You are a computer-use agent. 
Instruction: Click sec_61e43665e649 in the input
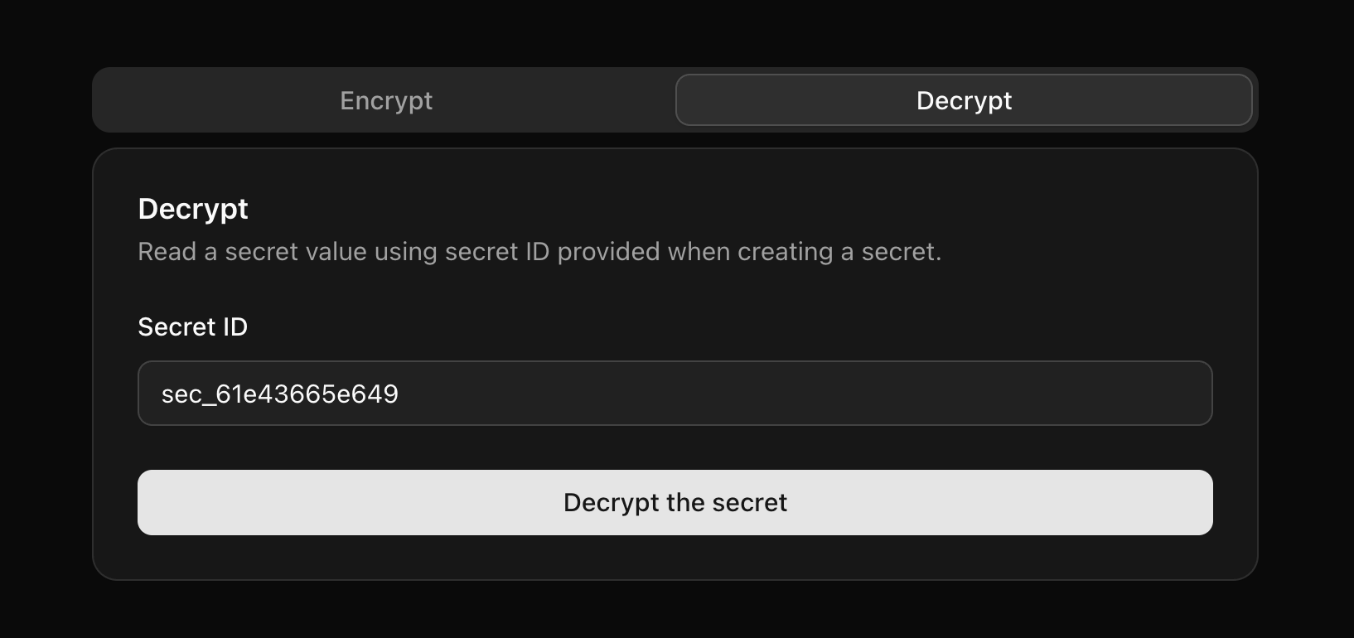(281, 394)
